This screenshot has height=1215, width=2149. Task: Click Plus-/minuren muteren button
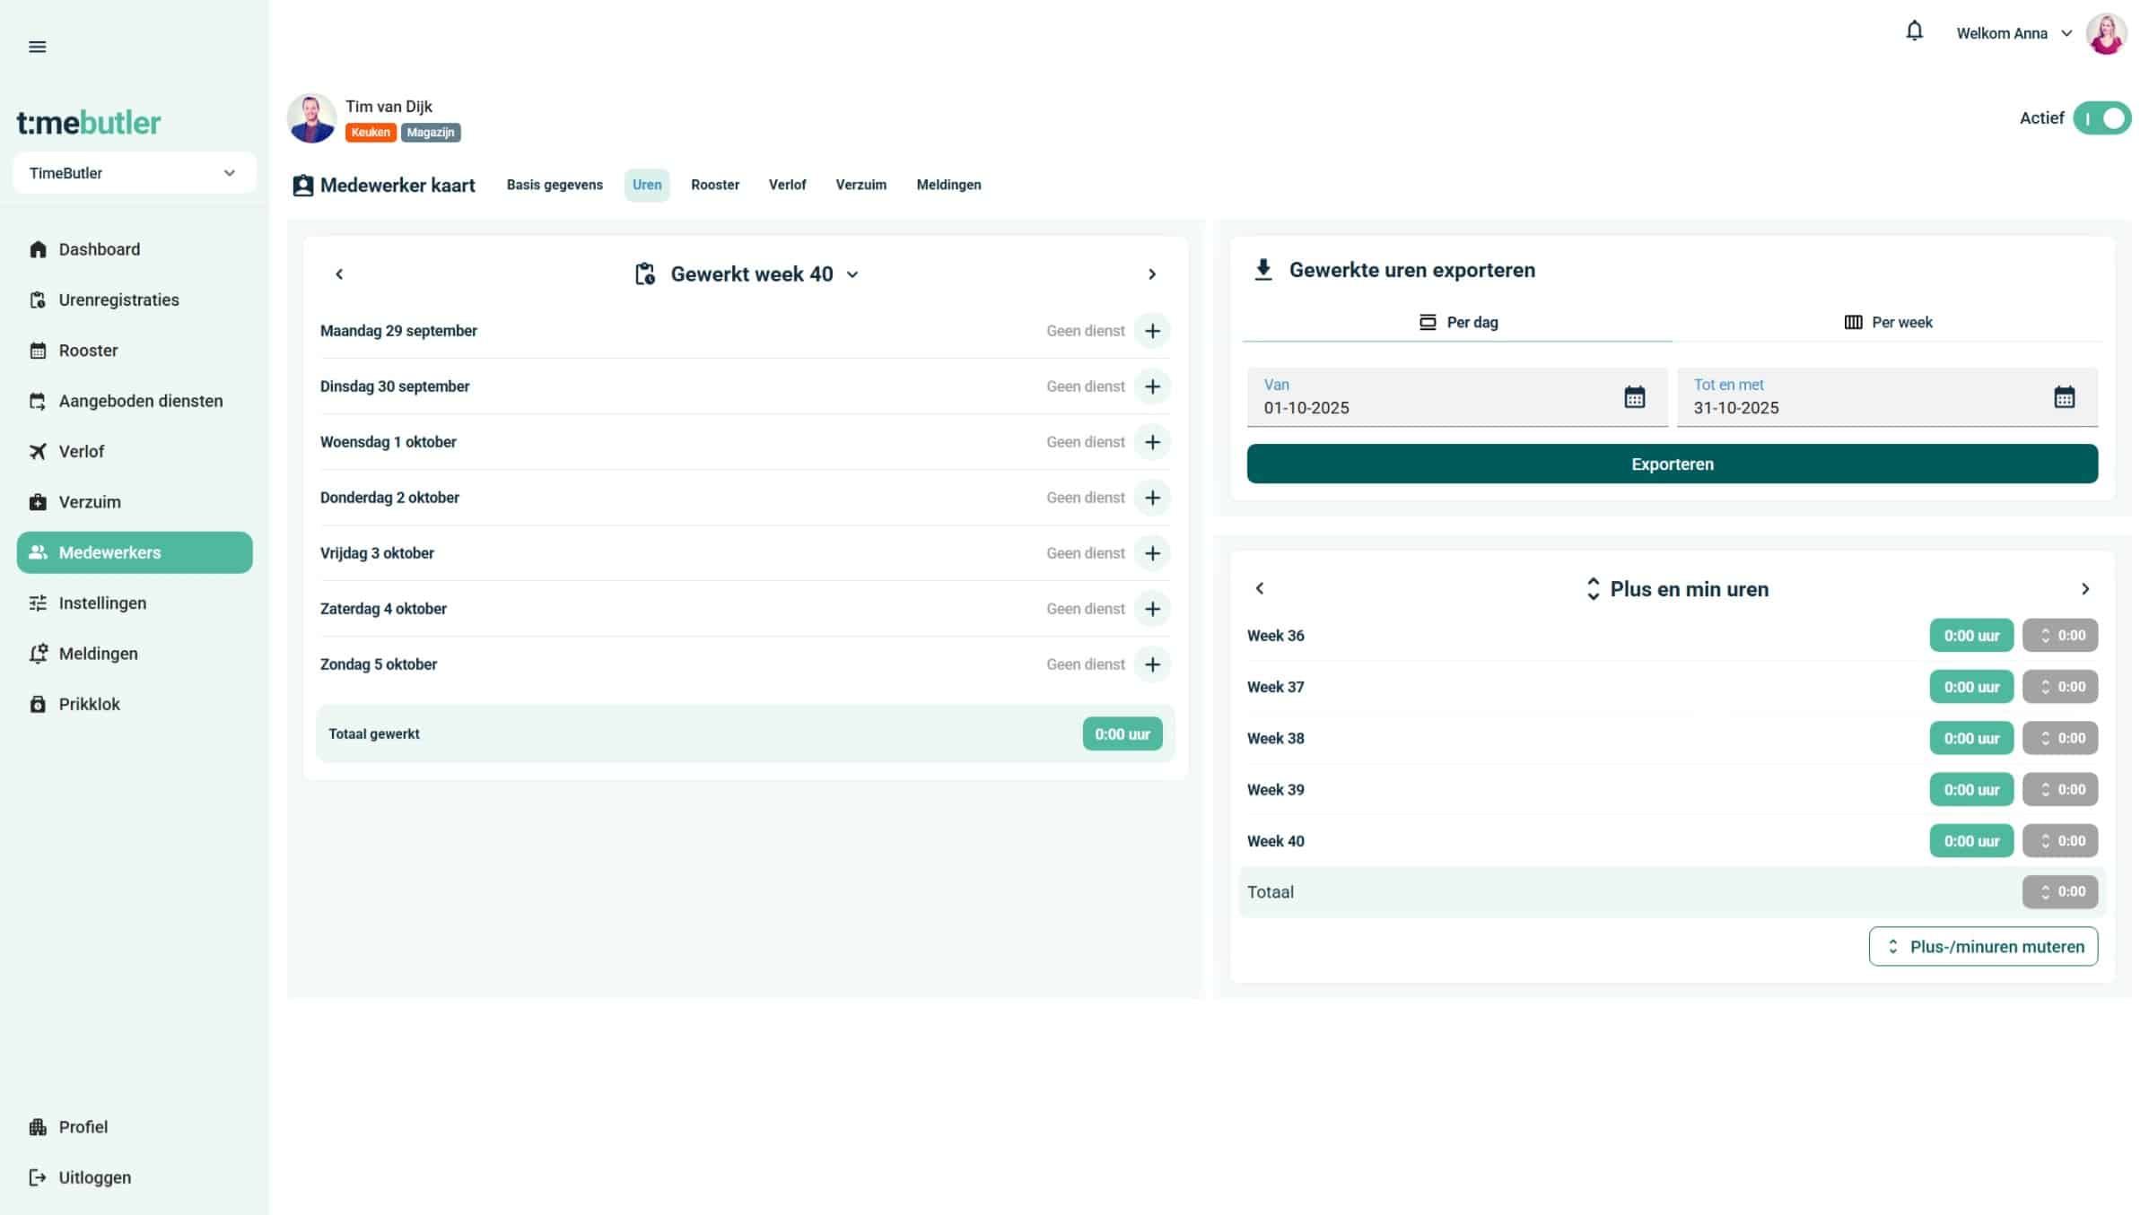tap(1982, 947)
